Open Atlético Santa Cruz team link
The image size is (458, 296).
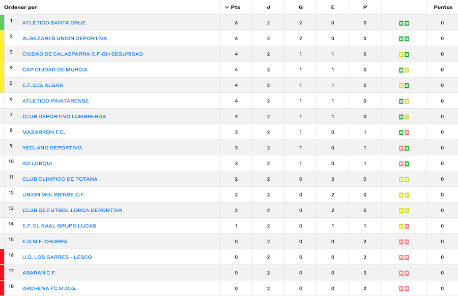54,23
